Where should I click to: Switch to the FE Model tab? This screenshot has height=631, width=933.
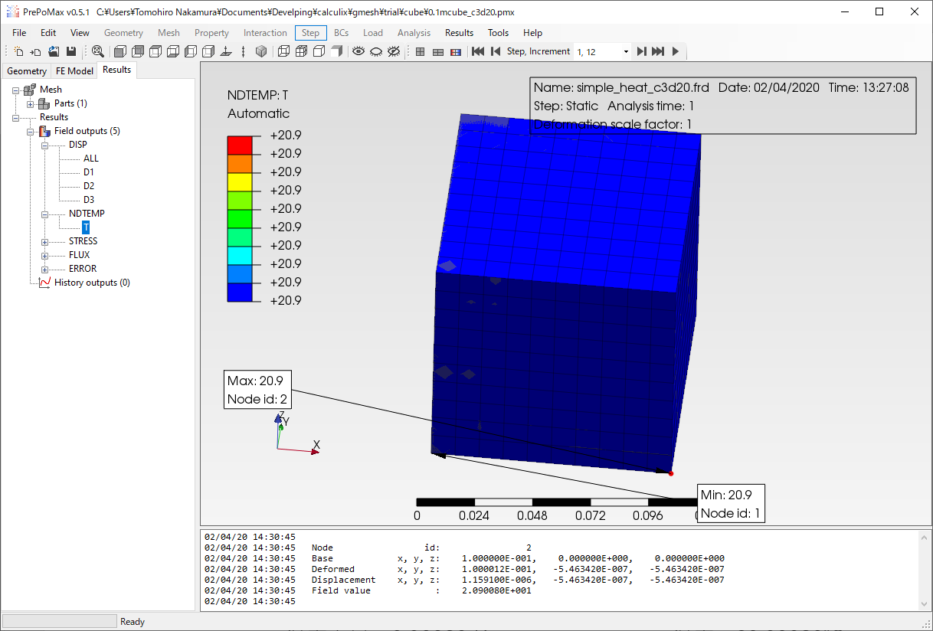point(74,71)
